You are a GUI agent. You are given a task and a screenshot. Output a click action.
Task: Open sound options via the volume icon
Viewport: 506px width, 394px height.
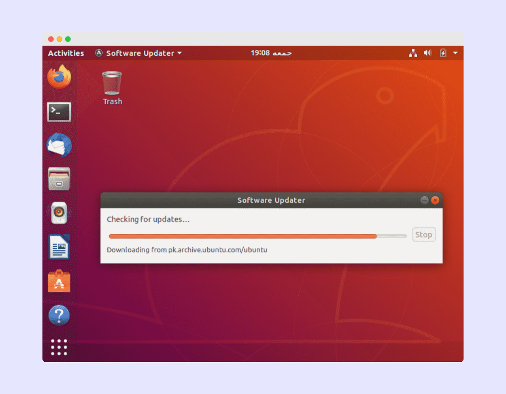click(x=427, y=53)
